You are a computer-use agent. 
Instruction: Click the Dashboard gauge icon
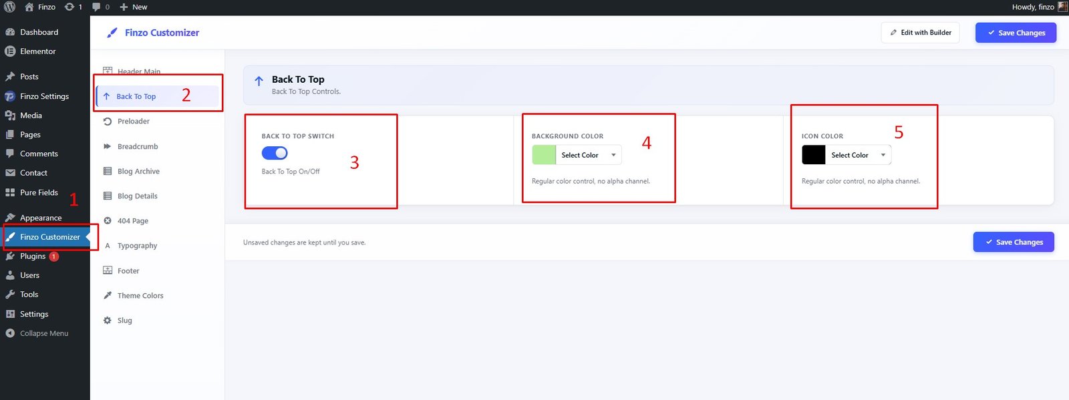pyautogui.click(x=10, y=32)
